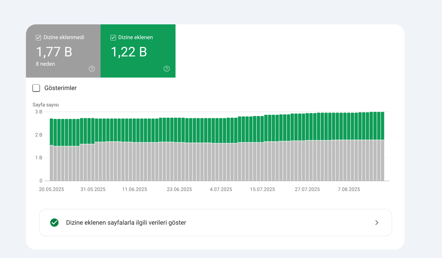This screenshot has height=258, width=442.
Task: Select the green Dizine eklenen 1,22 B card
Action: click(x=138, y=51)
